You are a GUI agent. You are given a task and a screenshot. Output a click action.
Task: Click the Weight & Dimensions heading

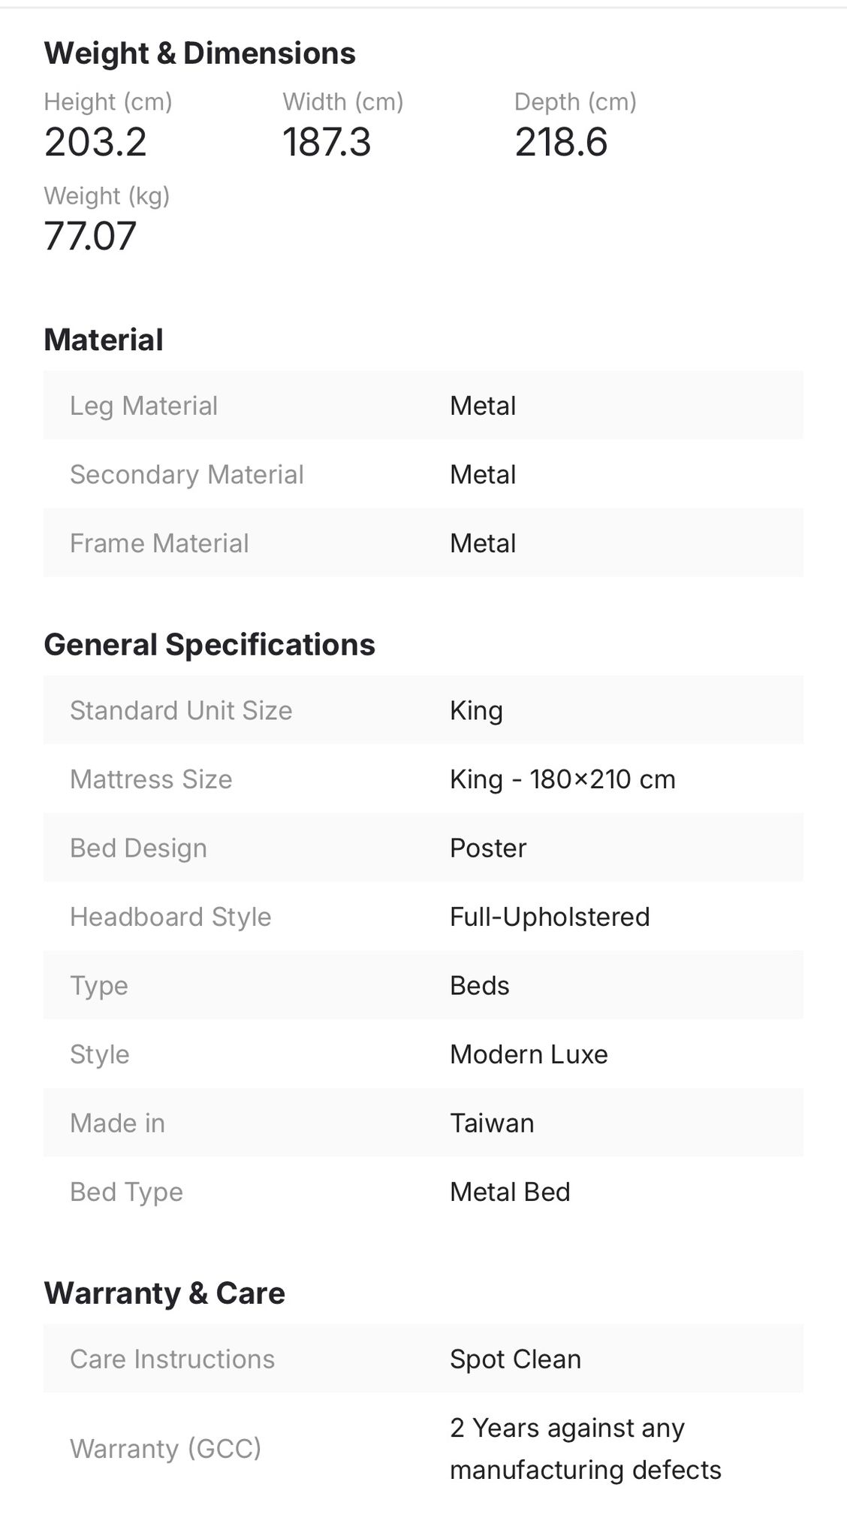point(200,53)
